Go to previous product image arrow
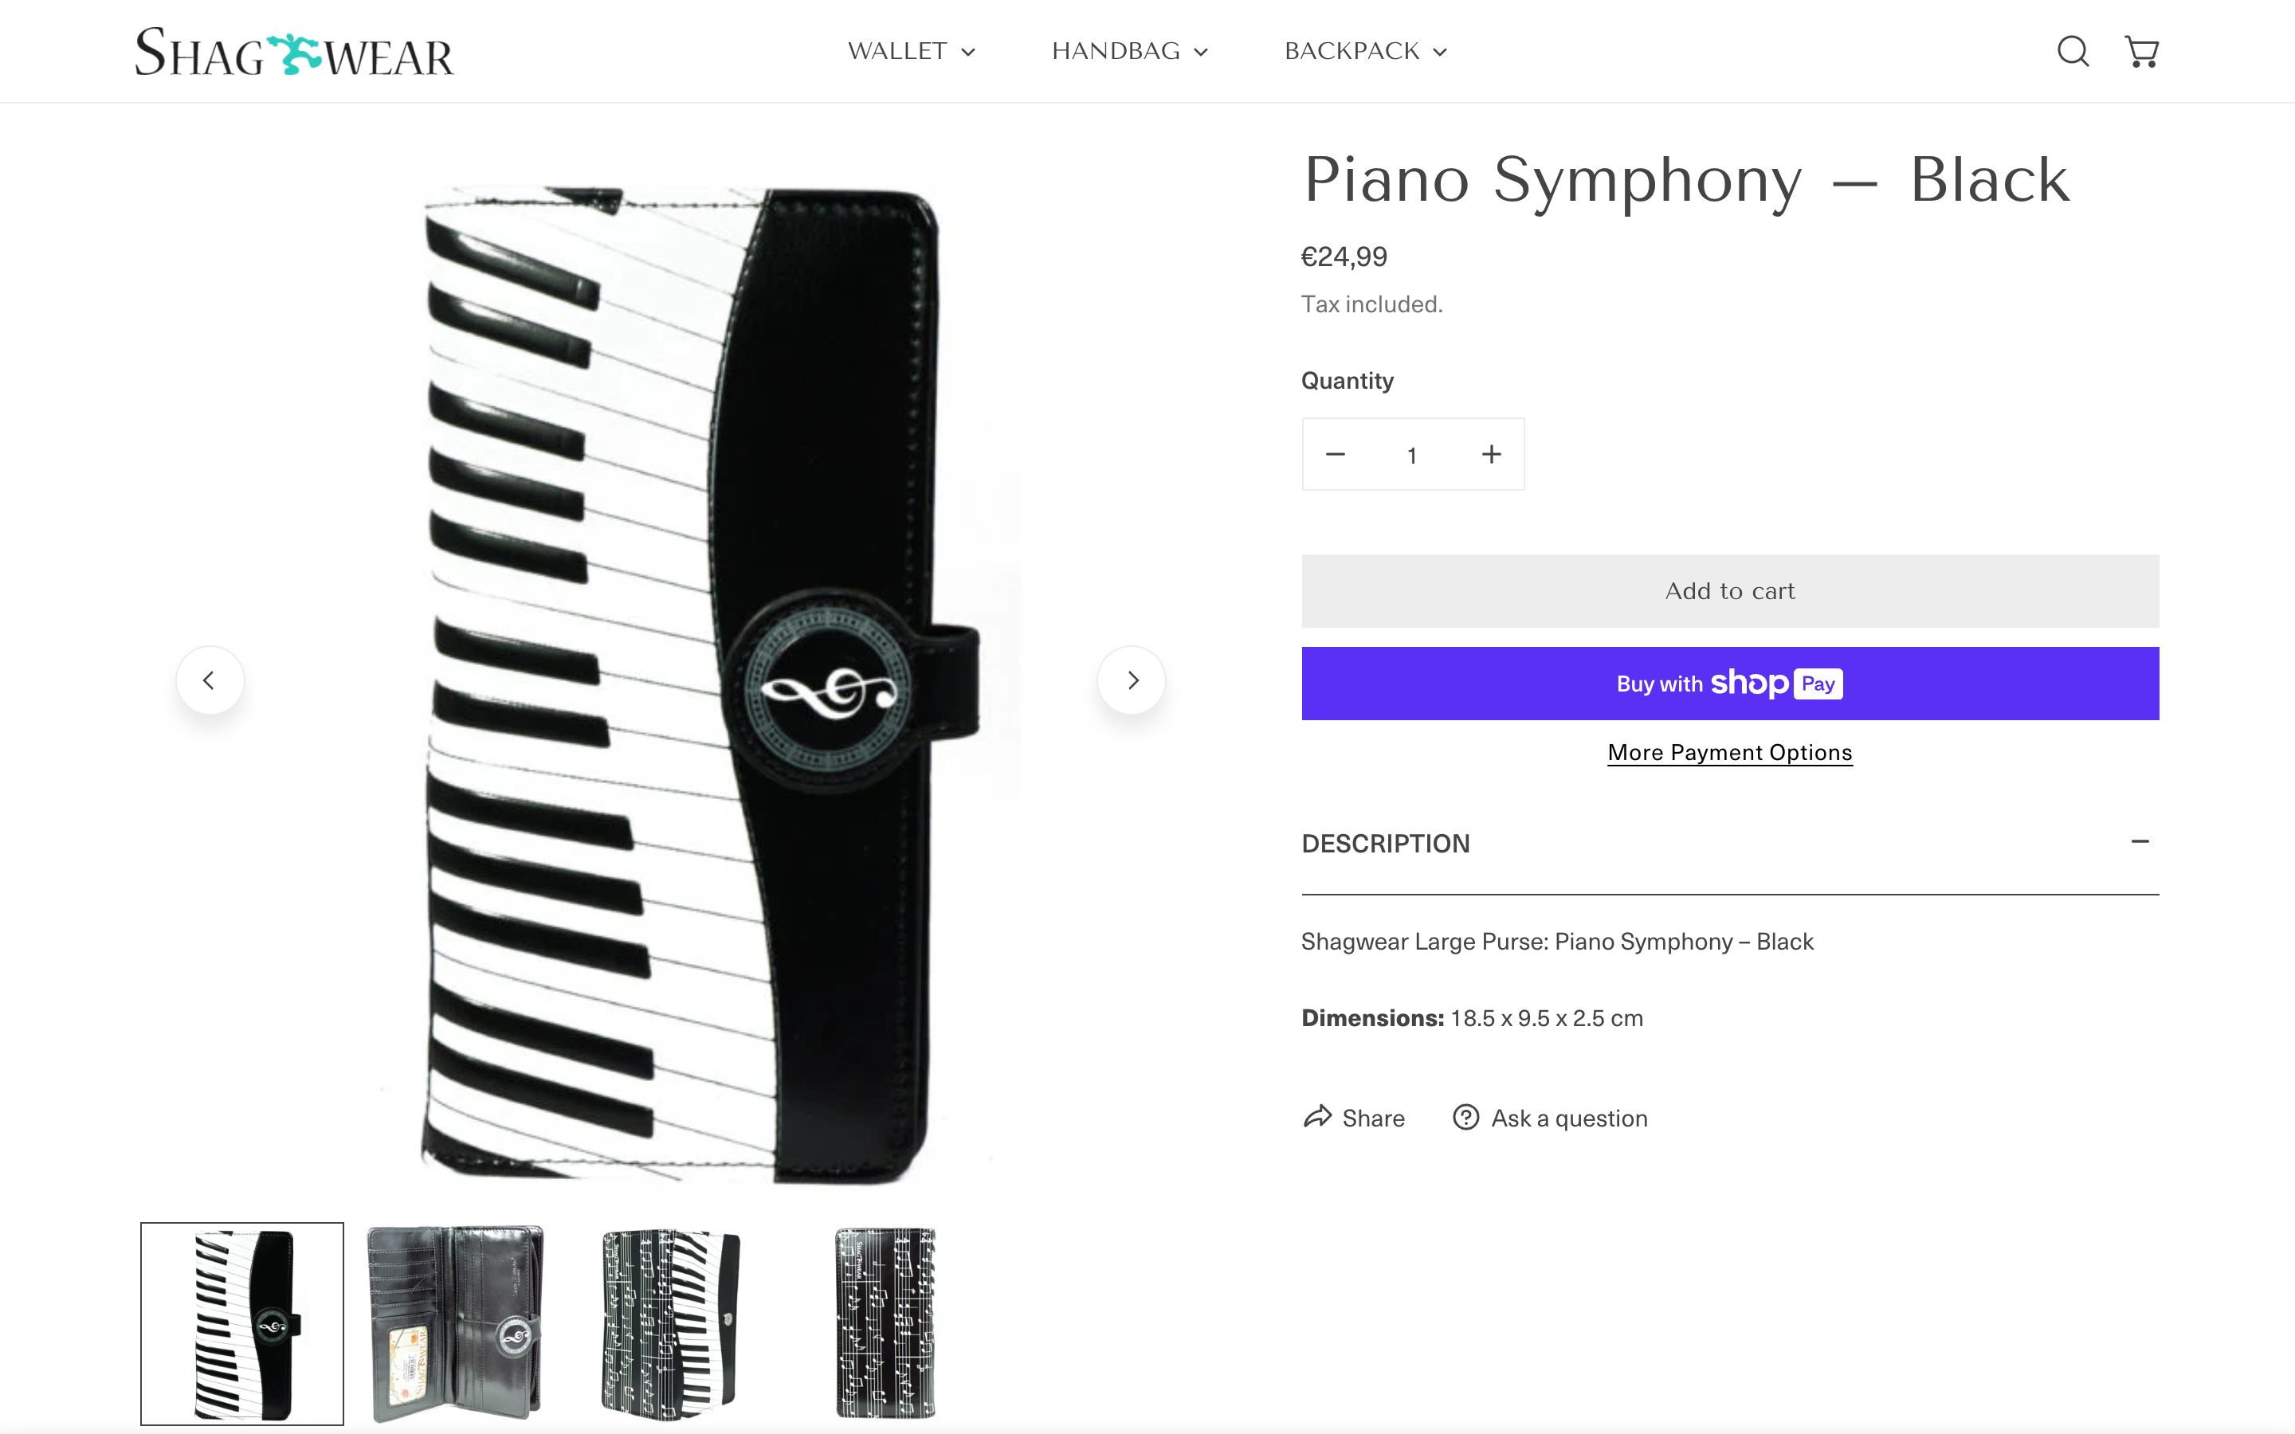 coord(210,680)
